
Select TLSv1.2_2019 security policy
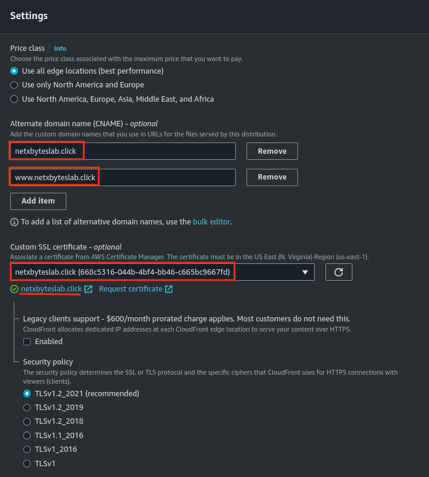(27, 408)
